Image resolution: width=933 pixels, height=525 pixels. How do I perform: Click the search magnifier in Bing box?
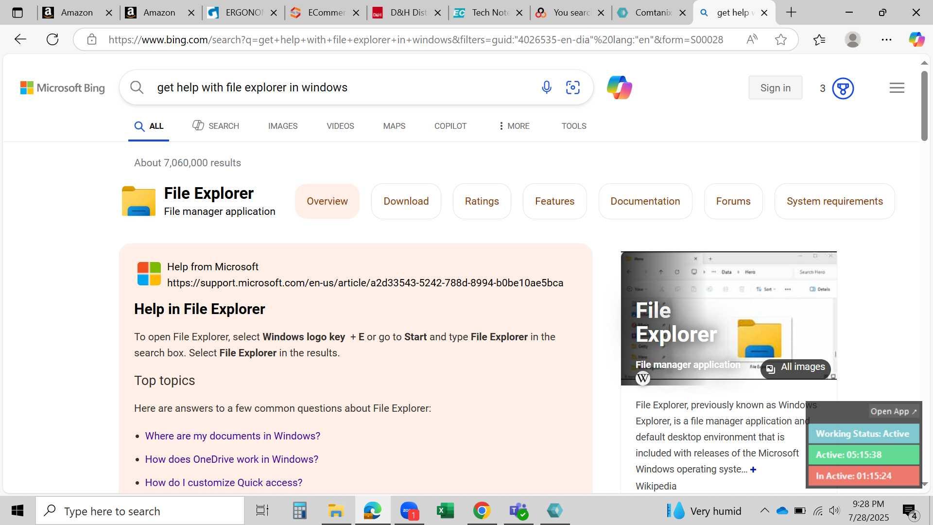137,87
